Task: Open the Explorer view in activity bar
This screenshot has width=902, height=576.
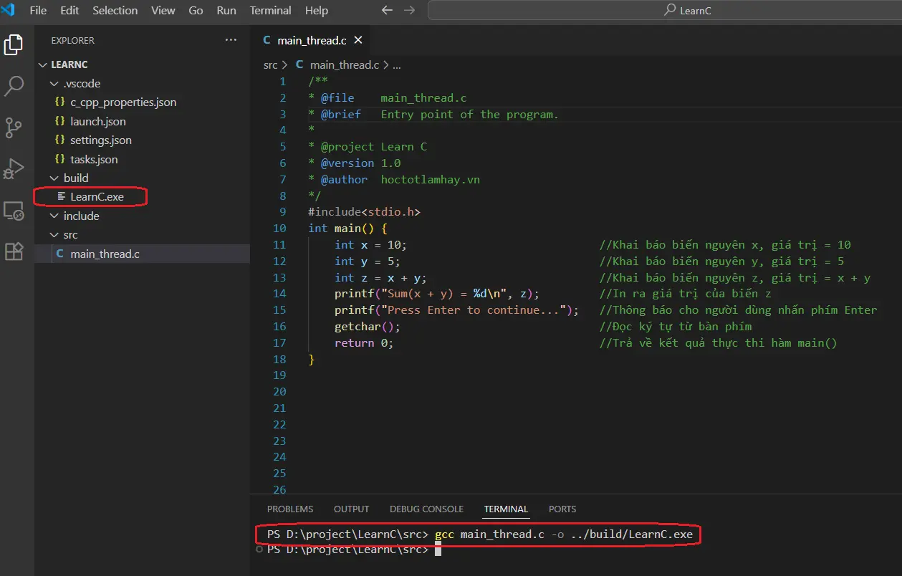Action: coord(14,44)
